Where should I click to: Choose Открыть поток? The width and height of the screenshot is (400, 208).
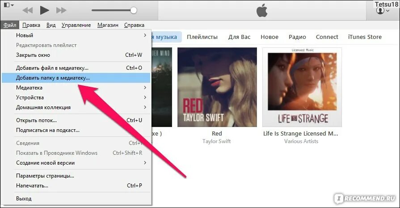point(76,120)
